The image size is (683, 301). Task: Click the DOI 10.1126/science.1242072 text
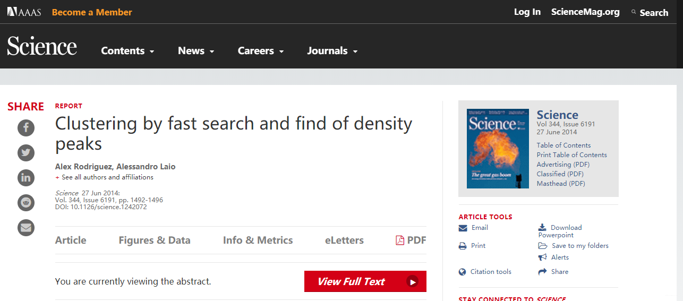[101, 207]
